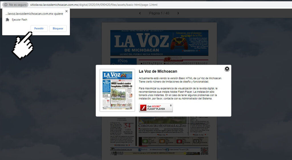292x160 pixels.
Task: Click the game controller image in masthead
Action: click(179, 44)
